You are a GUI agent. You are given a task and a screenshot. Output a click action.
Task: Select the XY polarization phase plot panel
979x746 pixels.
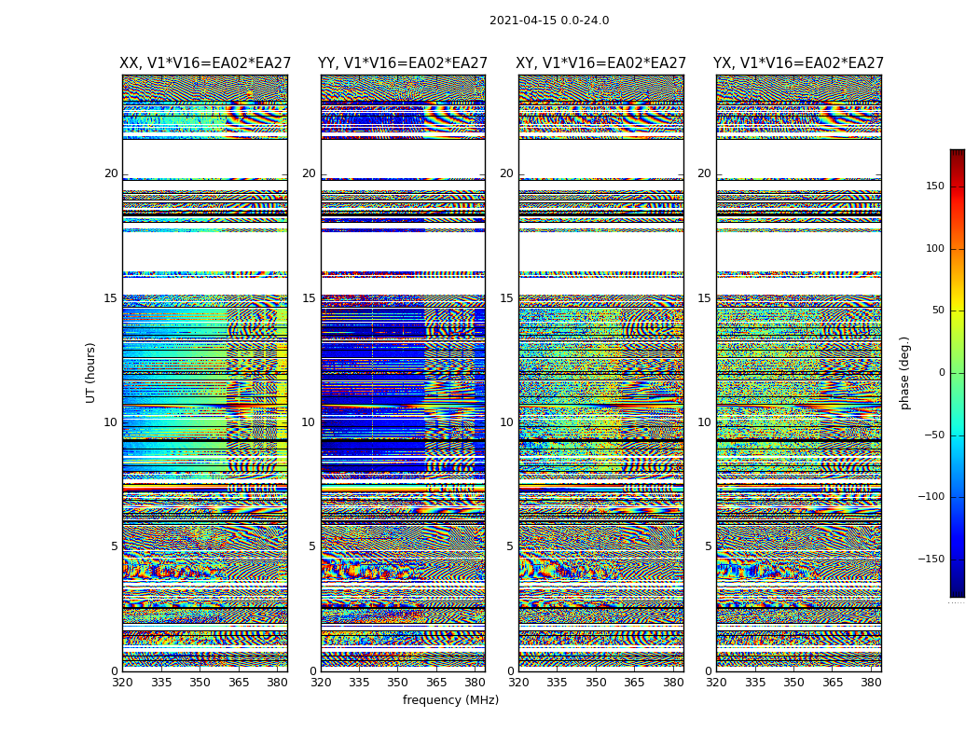(x=600, y=373)
